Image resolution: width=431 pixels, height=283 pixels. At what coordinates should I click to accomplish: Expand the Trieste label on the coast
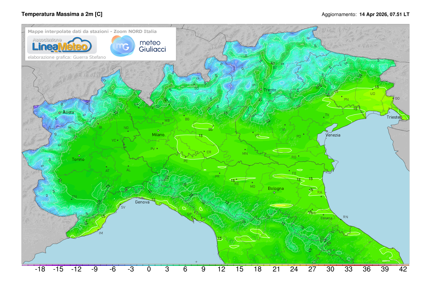click(x=394, y=117)
